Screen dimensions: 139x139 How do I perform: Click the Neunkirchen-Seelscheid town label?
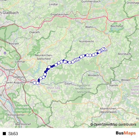[x=44, y=57]
